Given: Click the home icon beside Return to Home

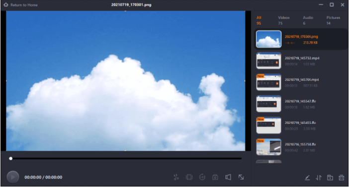Looking at the screenshot, I should (x=6, y=4).
